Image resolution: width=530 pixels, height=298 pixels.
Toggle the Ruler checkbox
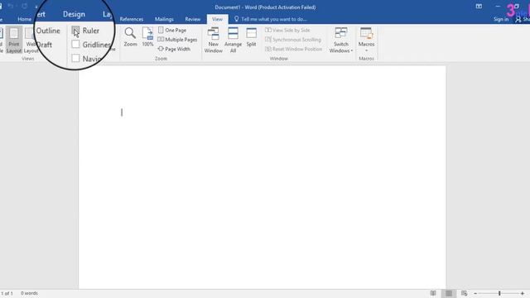click(75, 31)
